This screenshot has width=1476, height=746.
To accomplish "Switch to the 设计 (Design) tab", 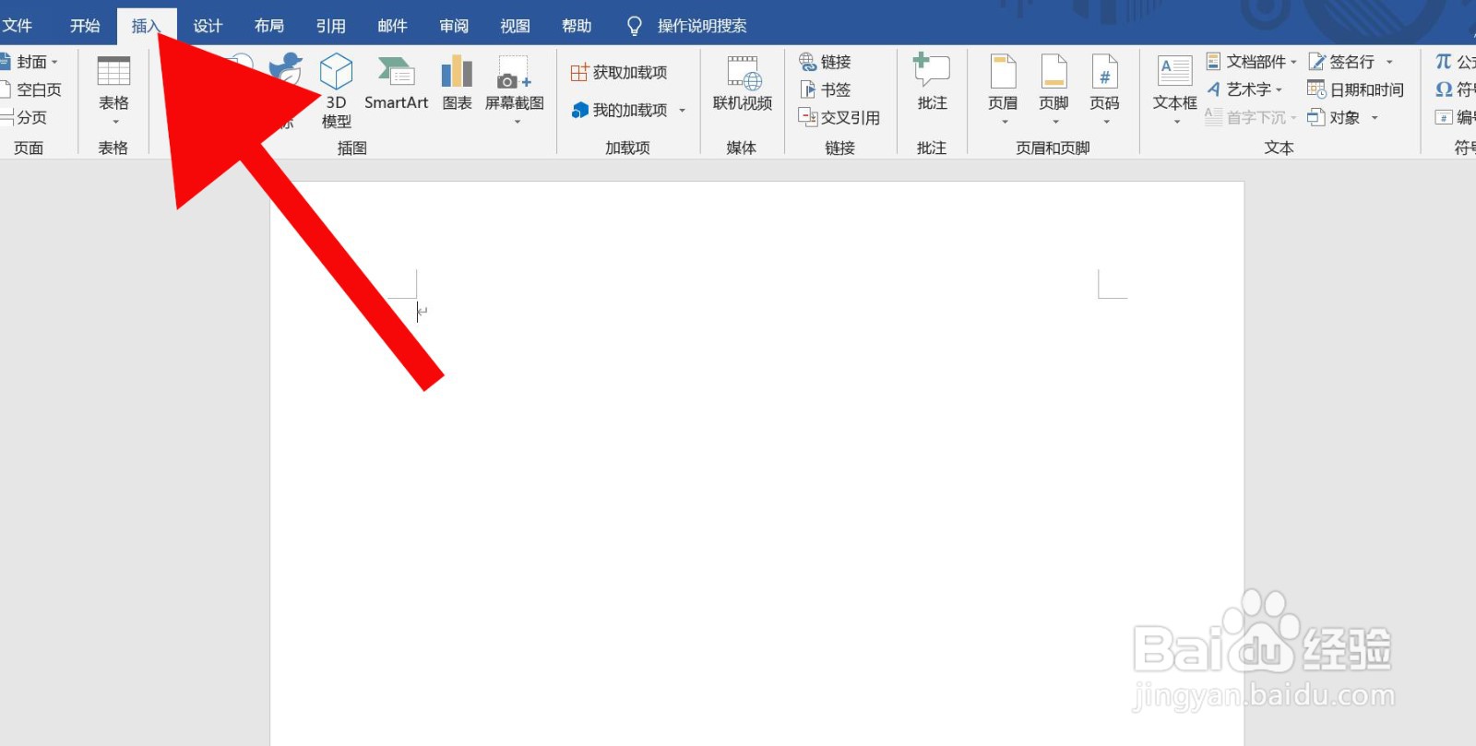I will click(x=208, y=26).
